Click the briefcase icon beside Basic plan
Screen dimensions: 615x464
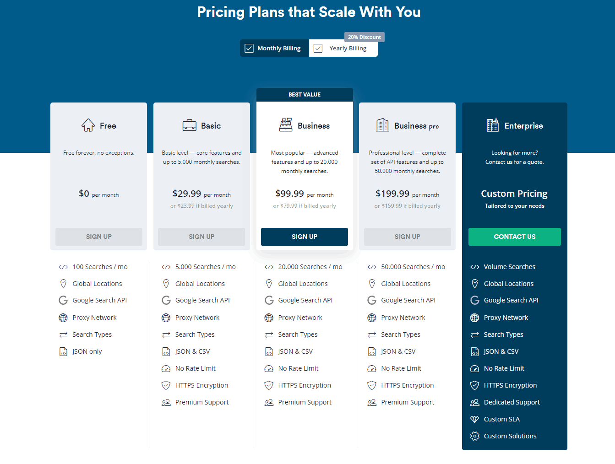[189, 125]
